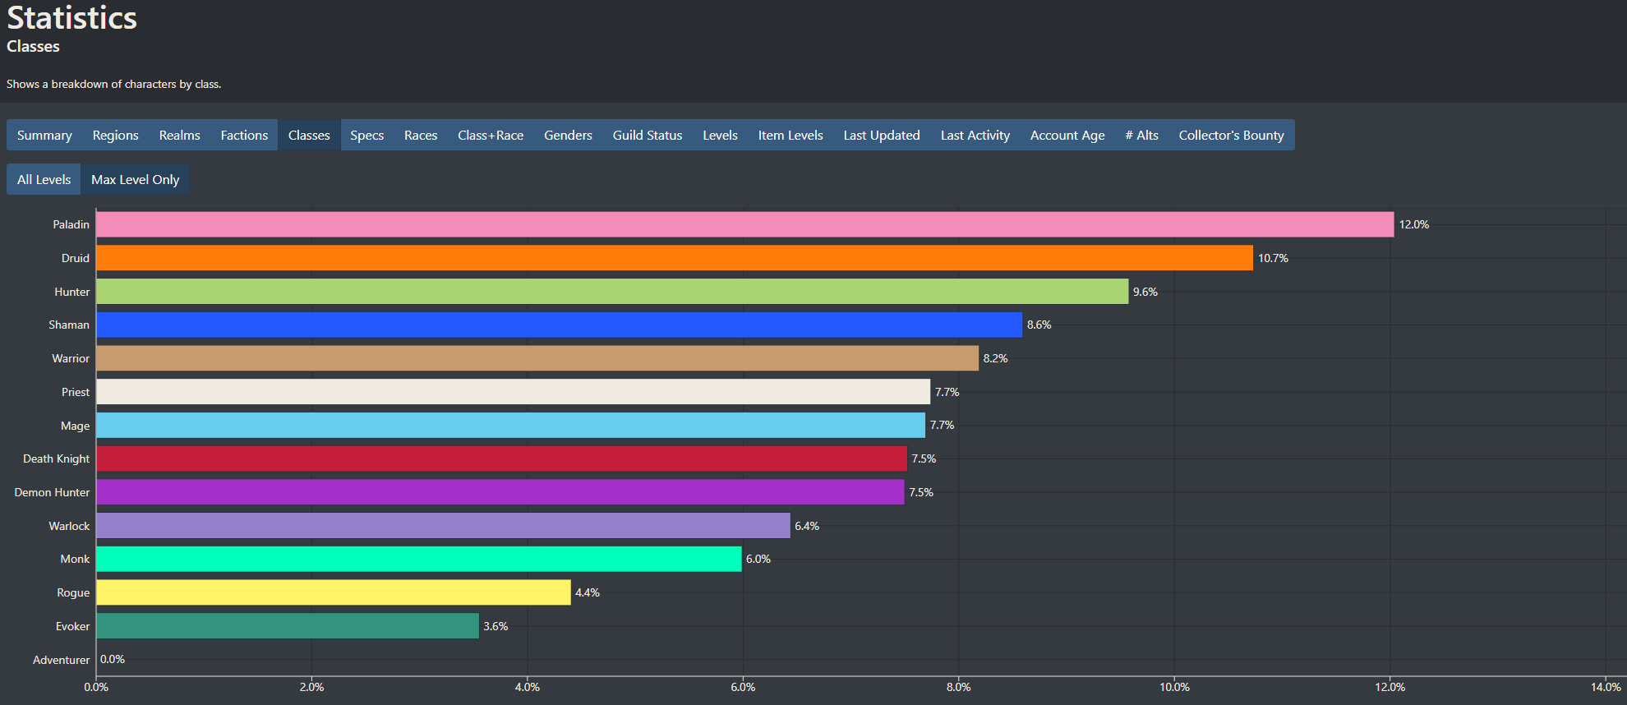
Task: Click the active Classes tab
Action: (309, 135)
